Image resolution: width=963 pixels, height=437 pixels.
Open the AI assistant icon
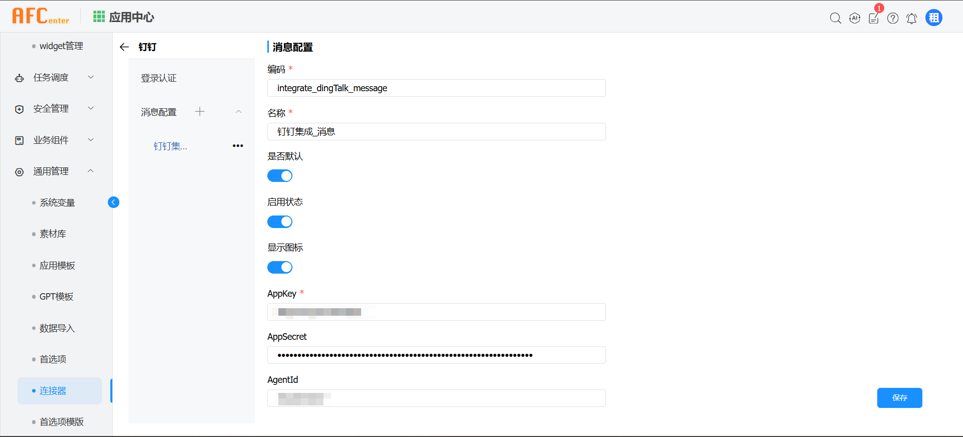click(855, 19)
